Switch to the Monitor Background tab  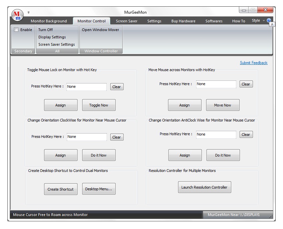(x=49, y=21)
